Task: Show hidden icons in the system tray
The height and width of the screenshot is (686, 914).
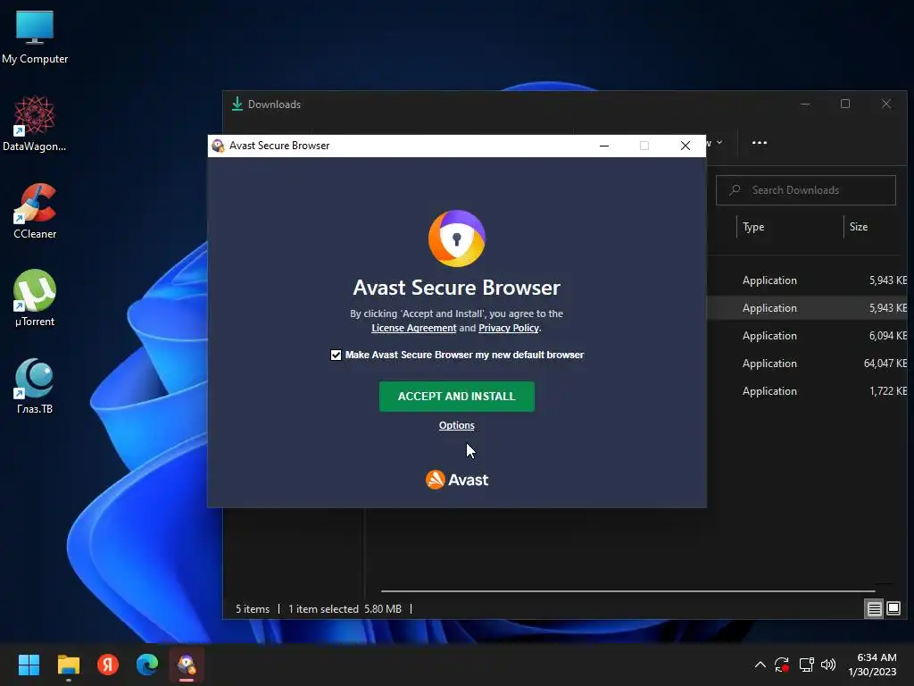Action: tap(760, 665)
